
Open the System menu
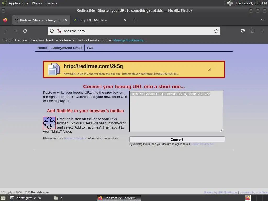[x=51, y=3]
